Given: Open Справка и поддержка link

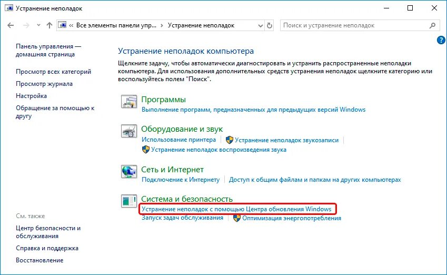Looking at the screenshot, I should pyautogui.click(x=47, y=248).
